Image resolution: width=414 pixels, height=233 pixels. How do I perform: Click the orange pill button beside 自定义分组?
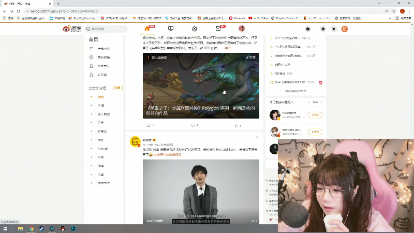tap(117, 88)
